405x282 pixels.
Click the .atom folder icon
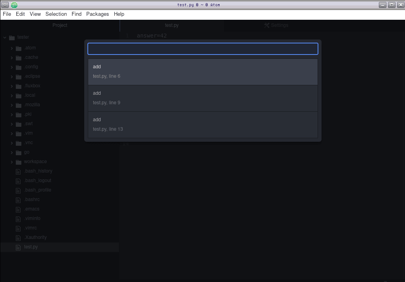tap(19, 48)
